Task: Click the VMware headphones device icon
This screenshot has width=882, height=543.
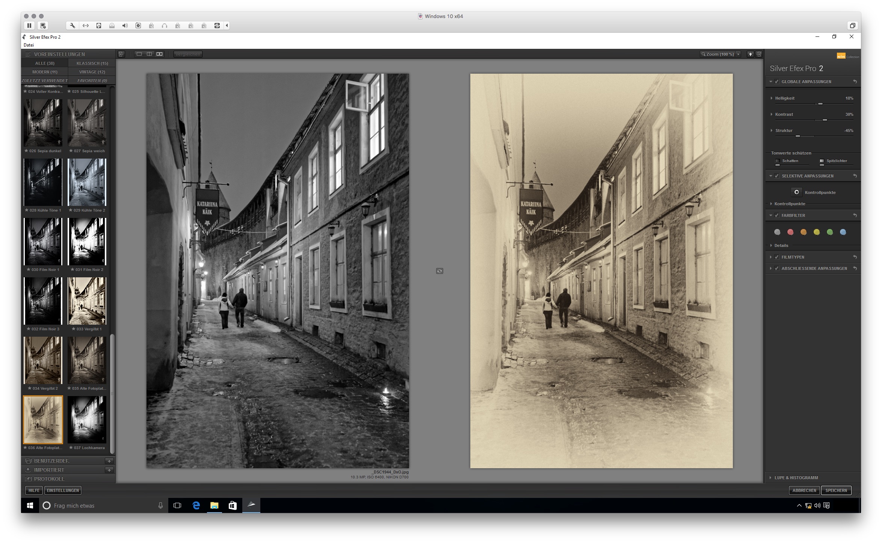Action: 165,26
